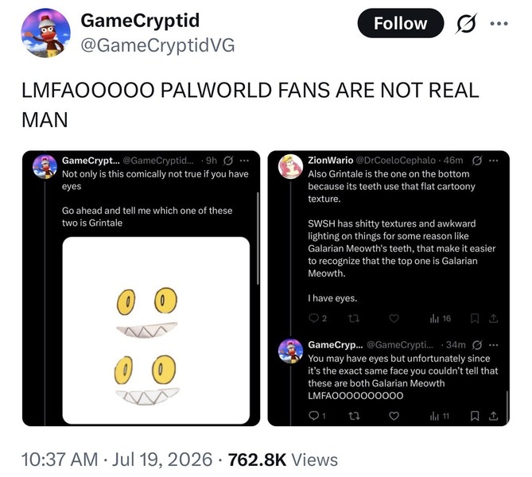Viewport: 532px width, 477px height.
Task: Open the @GameCryptidVG handle link
Action: (157, 45)
